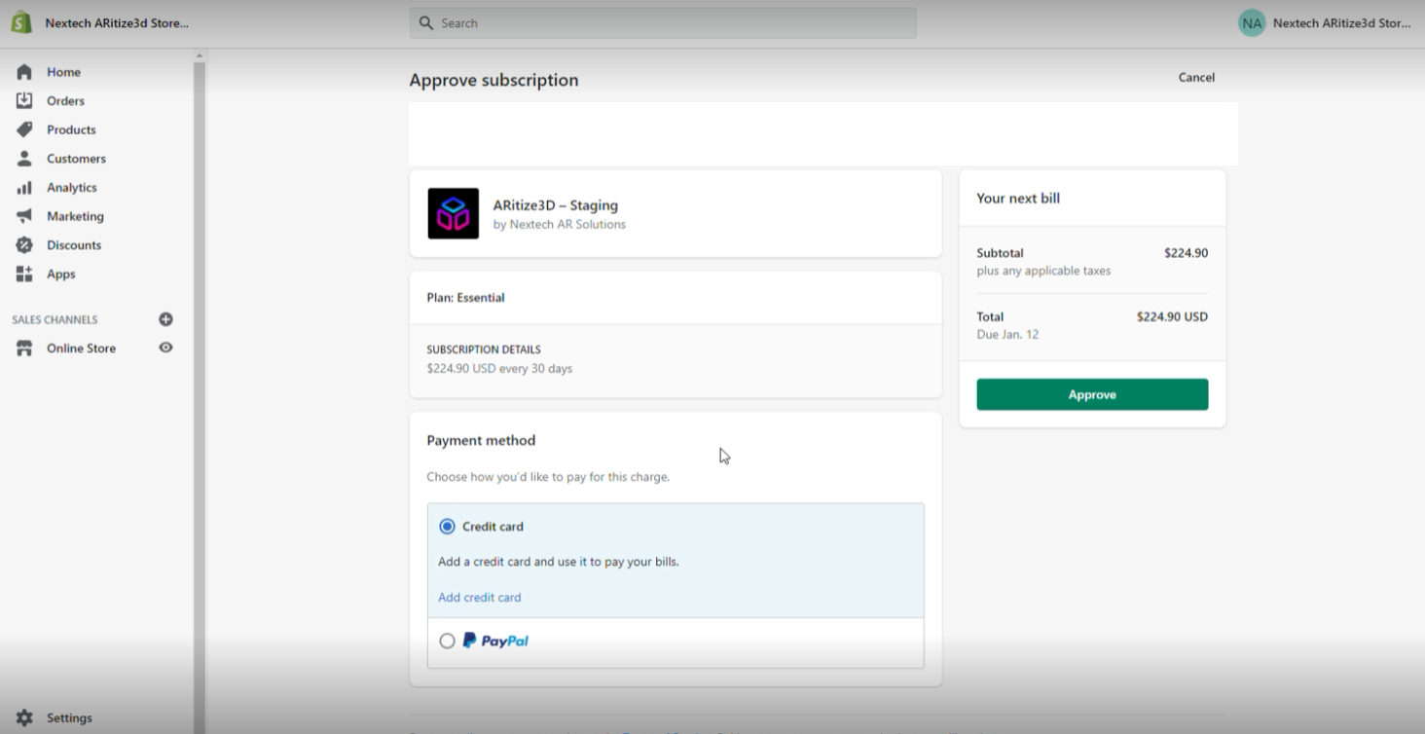Click 'plus any applicable taxes' text
The height and width of the screenshot is (734, 1425).
pyautogui.click(x=1043, y=271)
